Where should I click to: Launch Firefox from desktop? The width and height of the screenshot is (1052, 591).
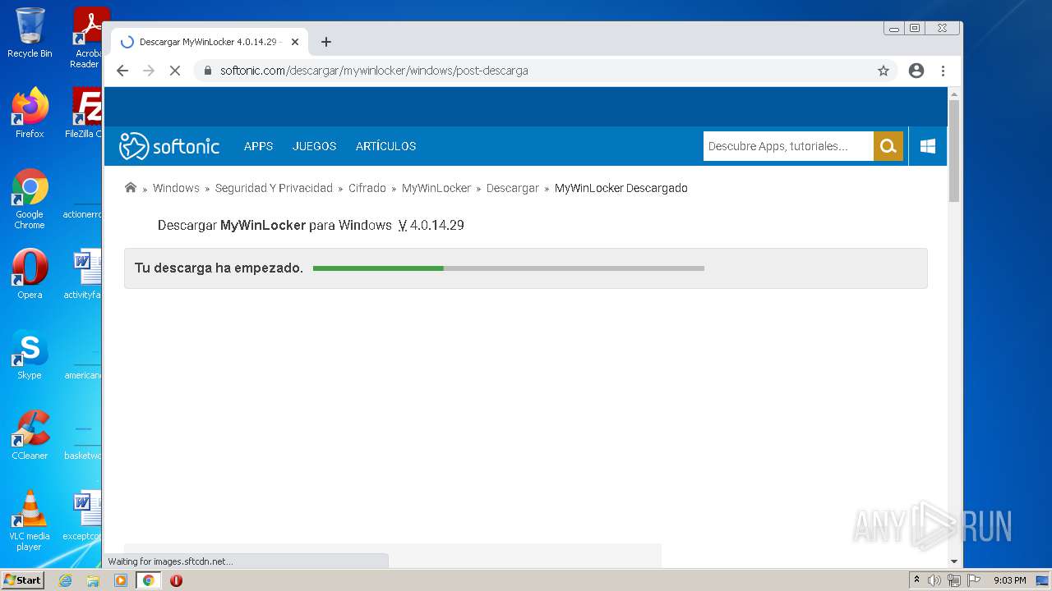coord(30,112)
